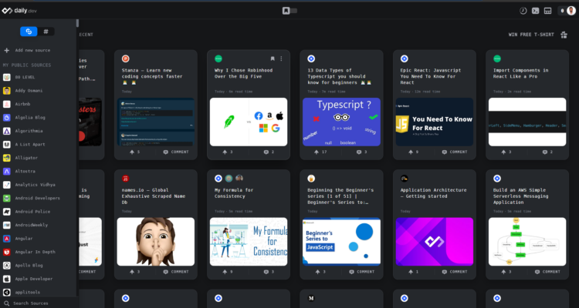Open AWS Serverless Messaging flowchart thumbnail
The image size is (579, 308).
(x=527, y=242)
